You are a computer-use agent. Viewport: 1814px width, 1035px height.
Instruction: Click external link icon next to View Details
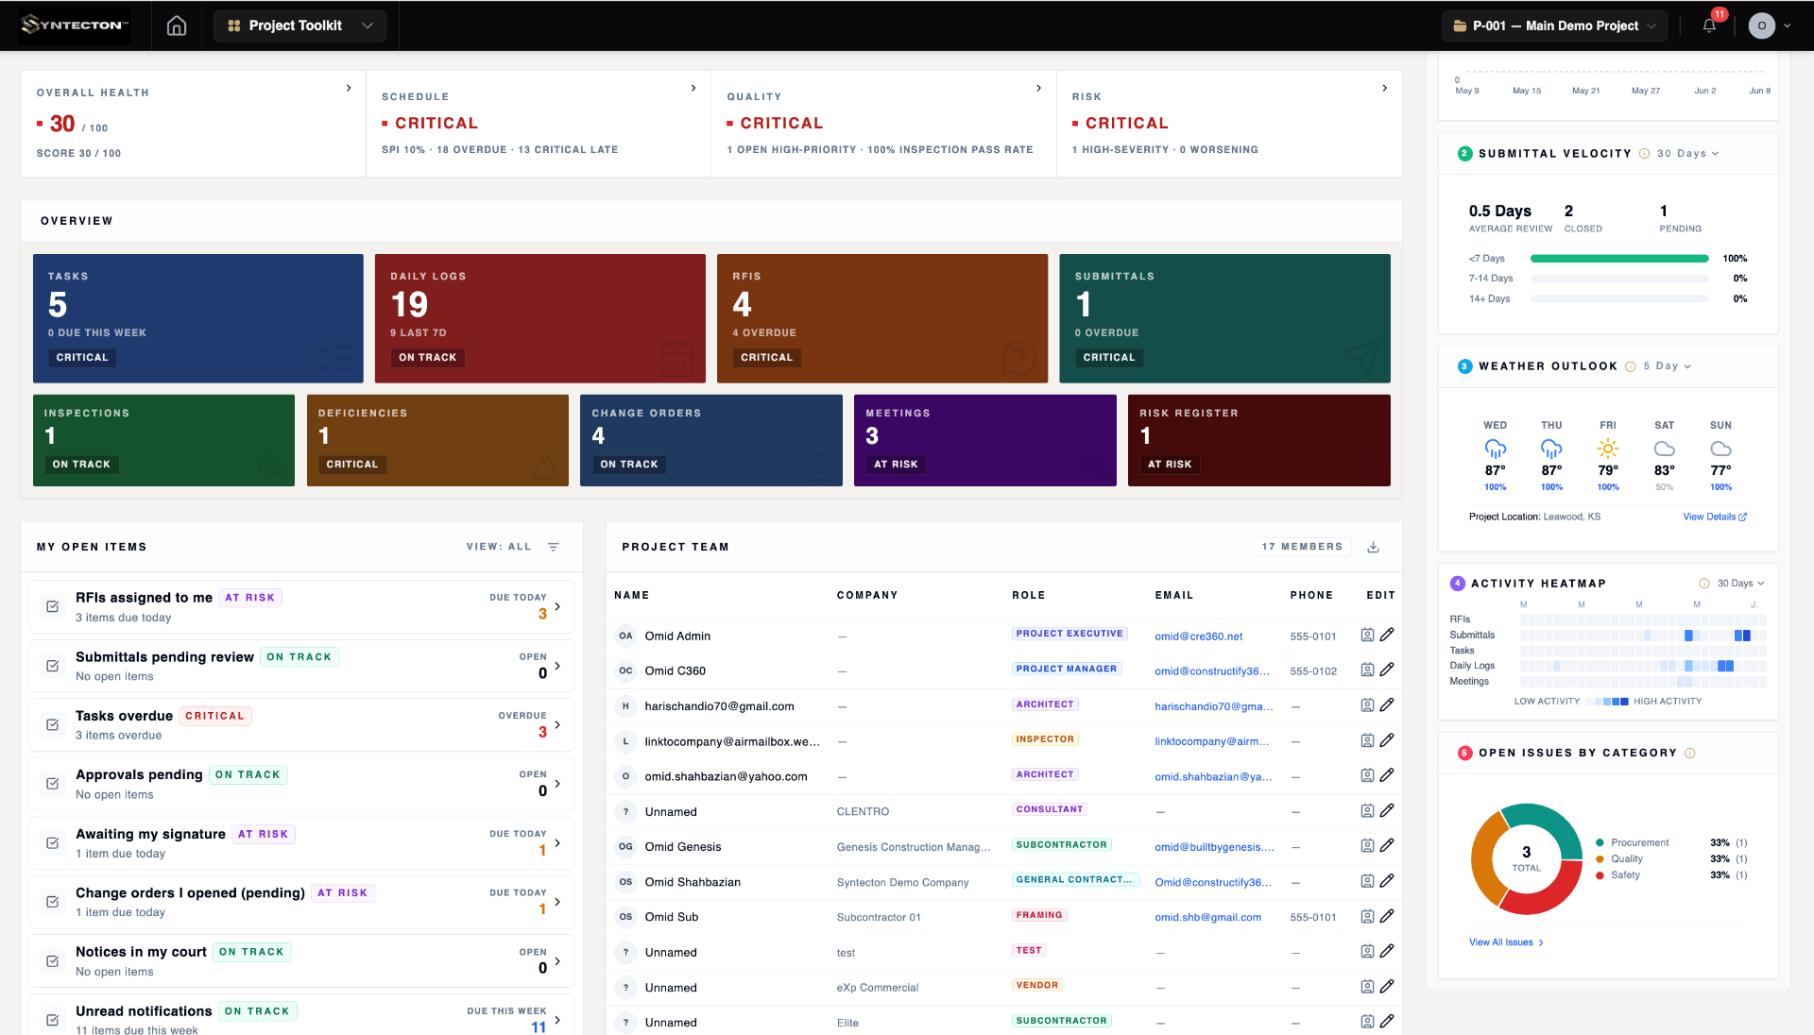point(1742,517)
